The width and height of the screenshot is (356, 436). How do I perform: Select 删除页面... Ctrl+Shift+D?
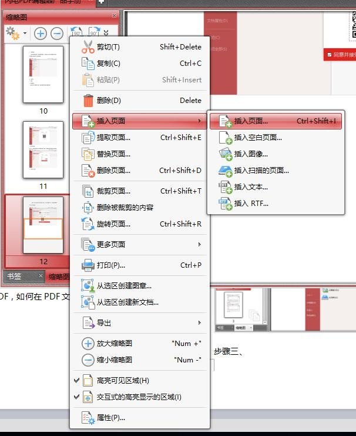[140, 170]
